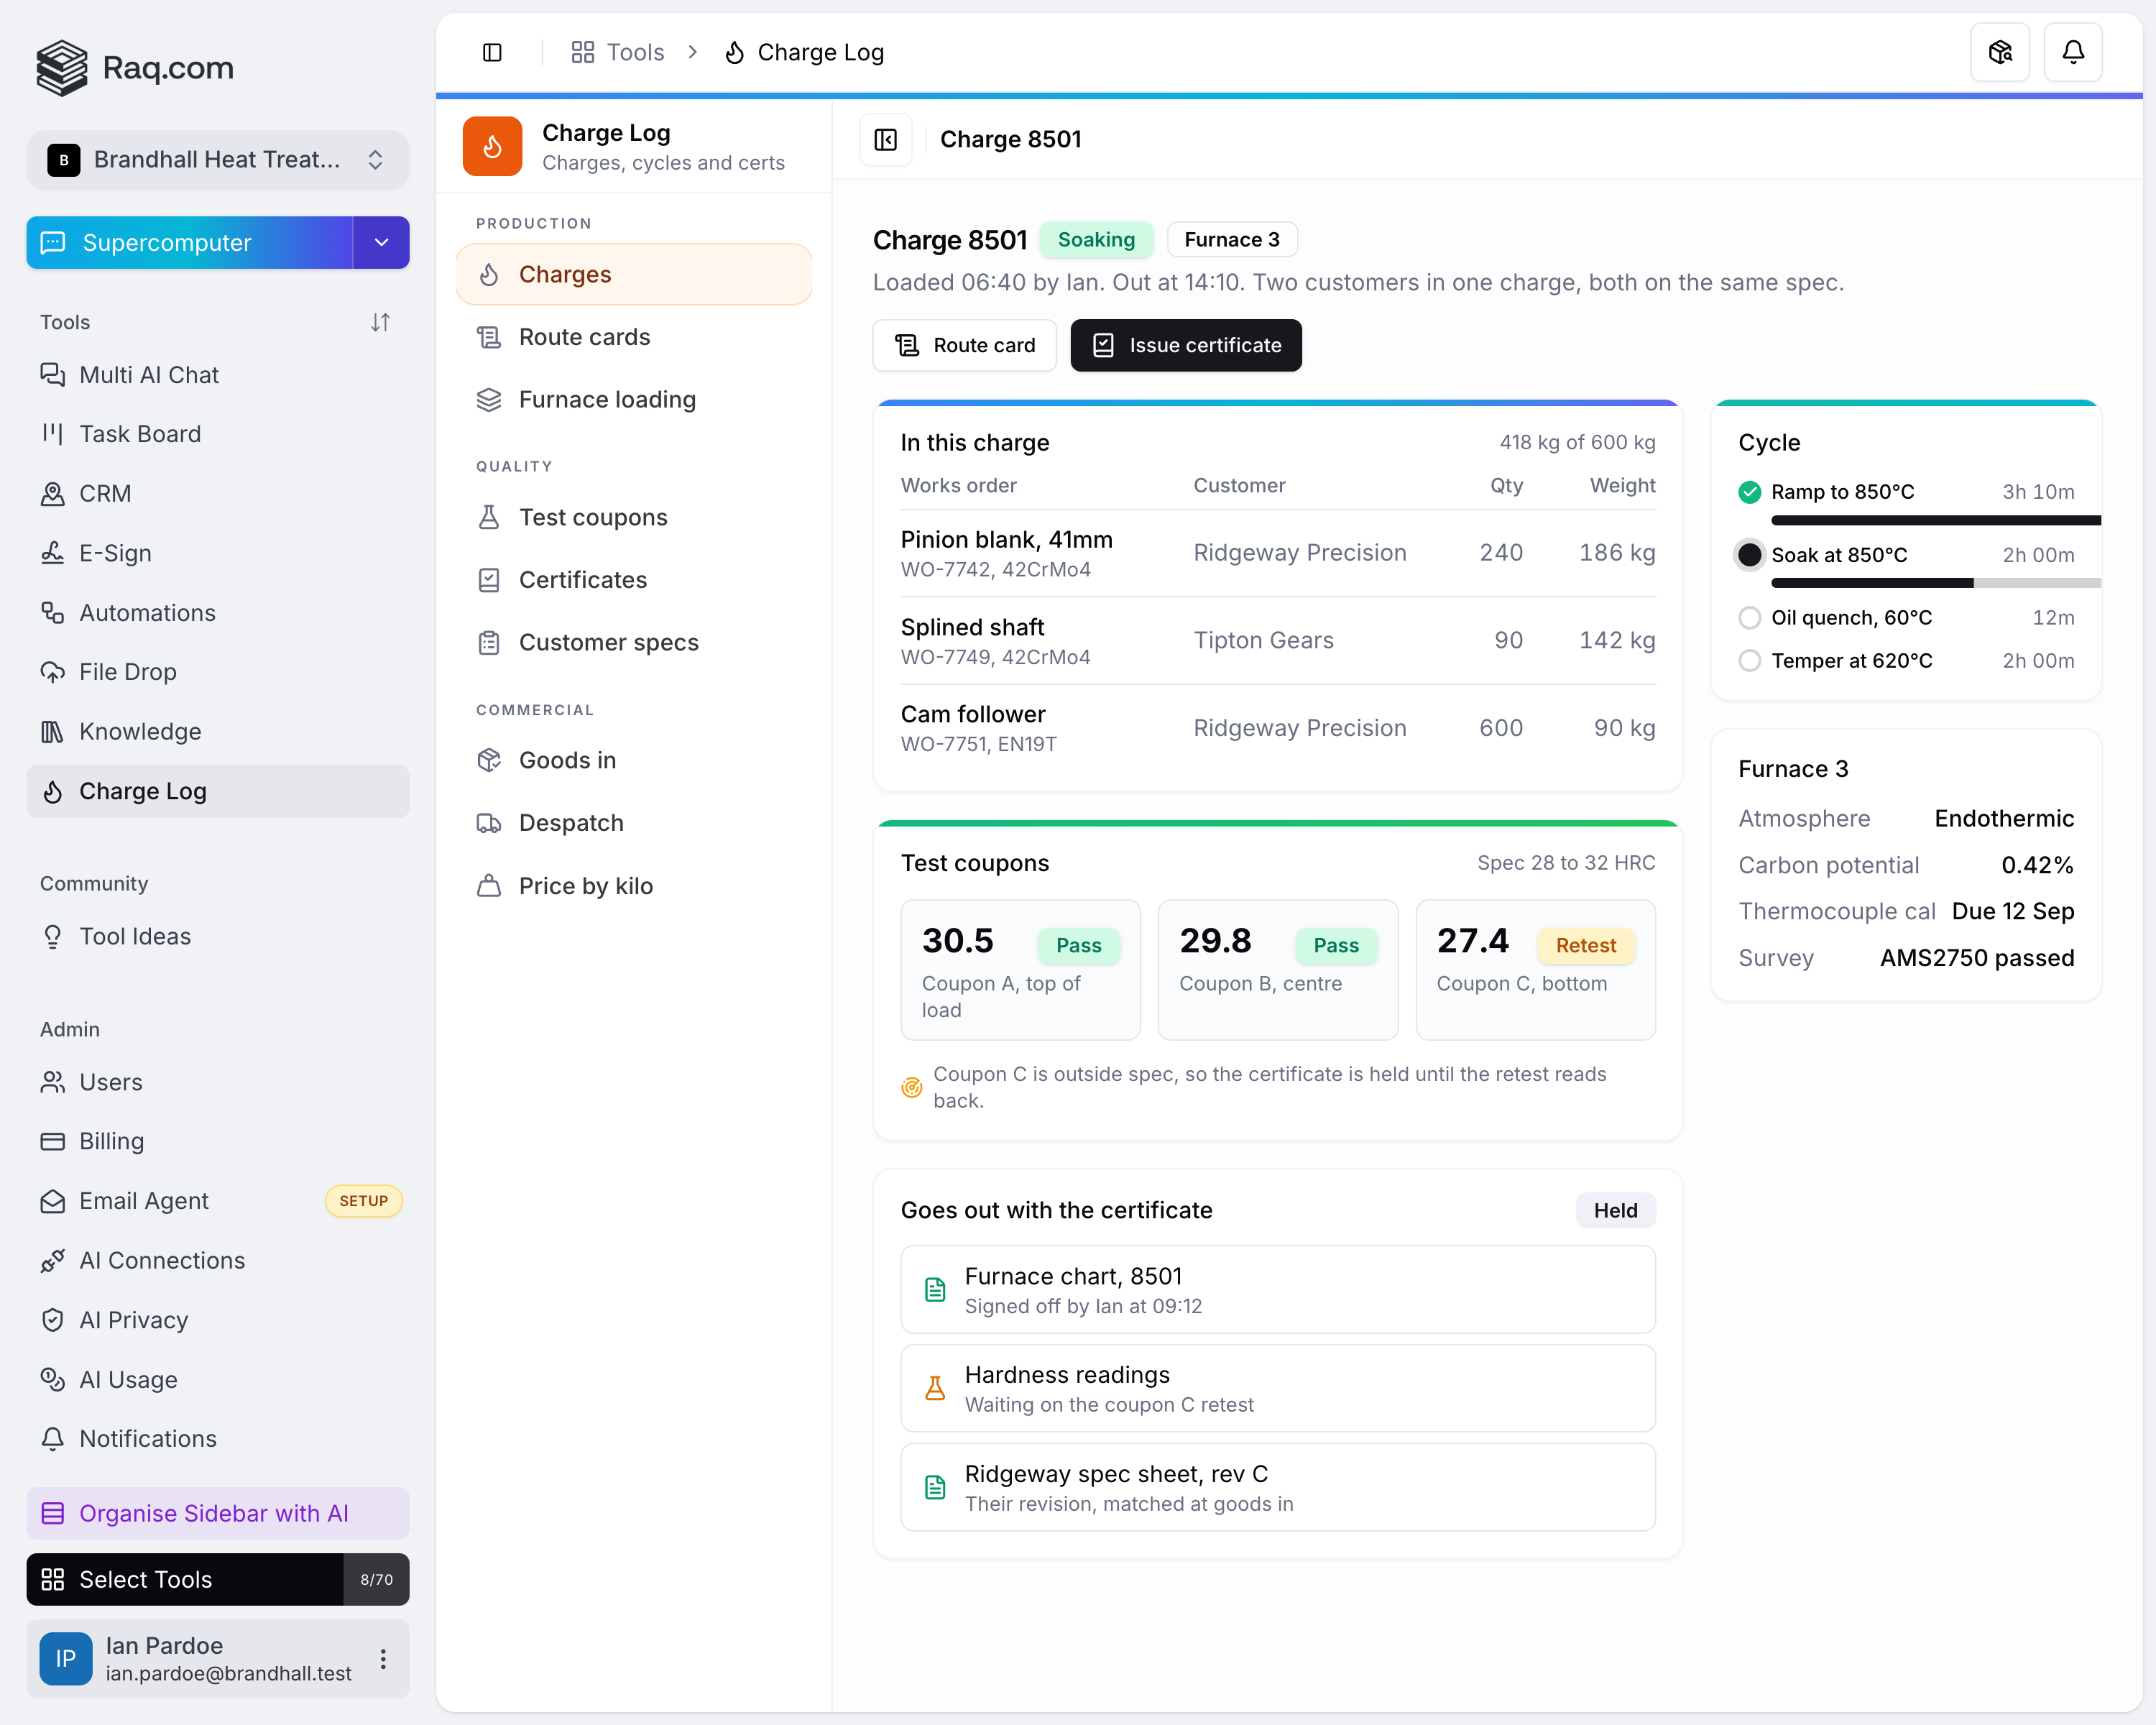Click the AI Usage icon
The width and height of the screenshot is (2156, 1725).
[x=53, y=1380]
